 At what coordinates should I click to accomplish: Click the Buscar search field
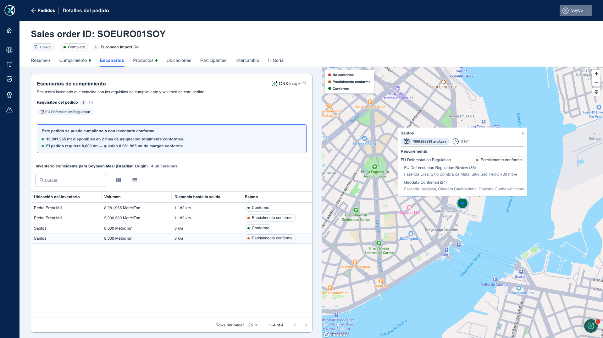pyautogui.click(x=71, y=180)
